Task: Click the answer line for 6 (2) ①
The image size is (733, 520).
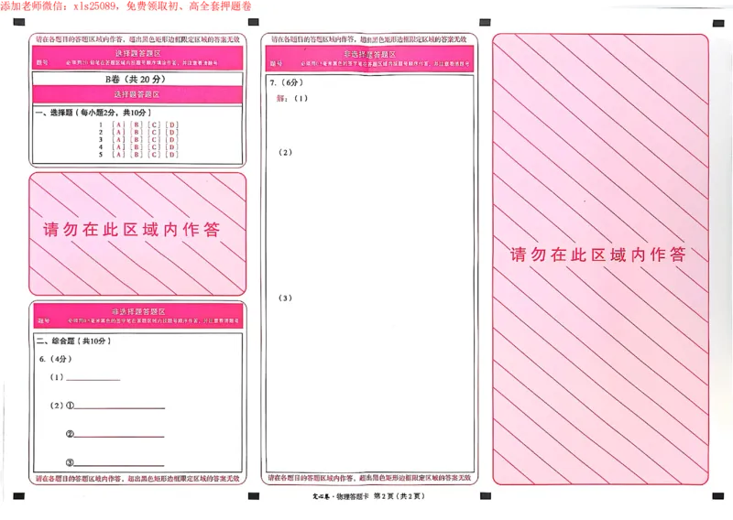Action: [x=119, y=406]
